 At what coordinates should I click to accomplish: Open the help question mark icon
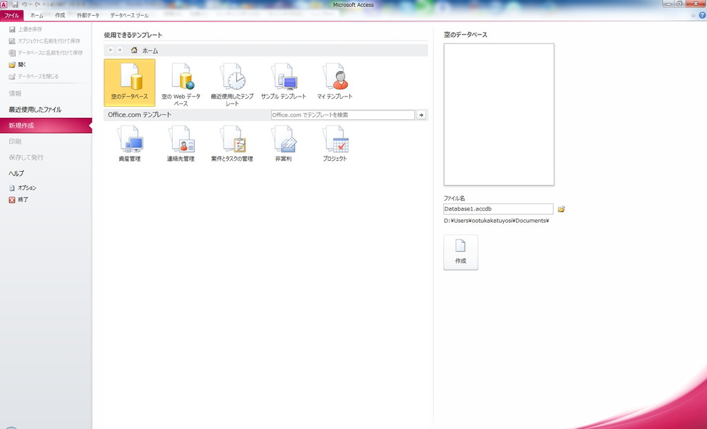702,15
